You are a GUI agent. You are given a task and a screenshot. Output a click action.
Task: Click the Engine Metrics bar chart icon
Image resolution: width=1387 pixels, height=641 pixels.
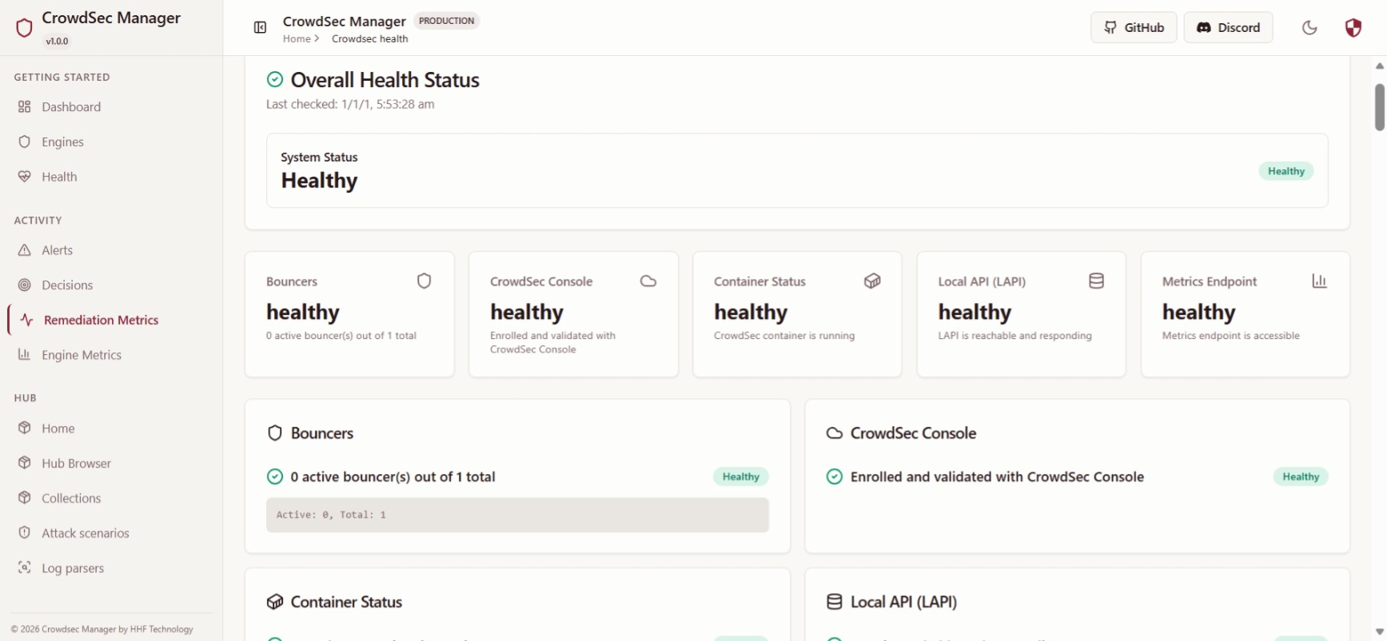(25, 355)
